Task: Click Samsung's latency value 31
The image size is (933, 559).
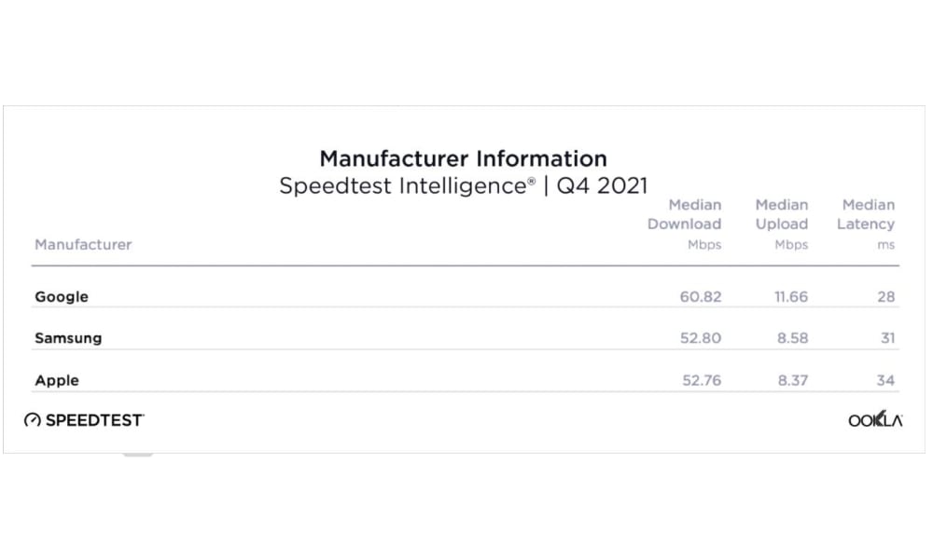Action: click(888, 338)
